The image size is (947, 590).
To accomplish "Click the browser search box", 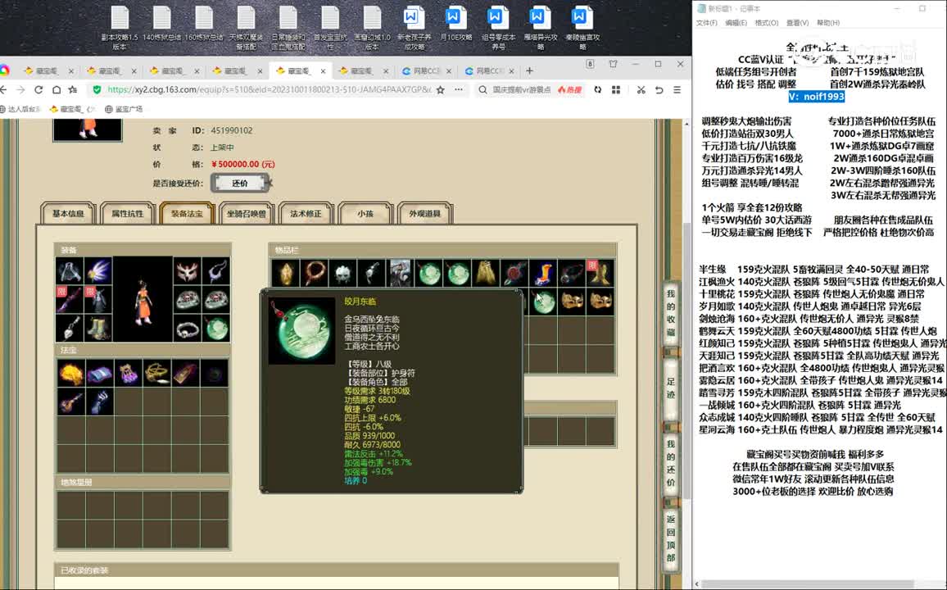I will [522, 90].
